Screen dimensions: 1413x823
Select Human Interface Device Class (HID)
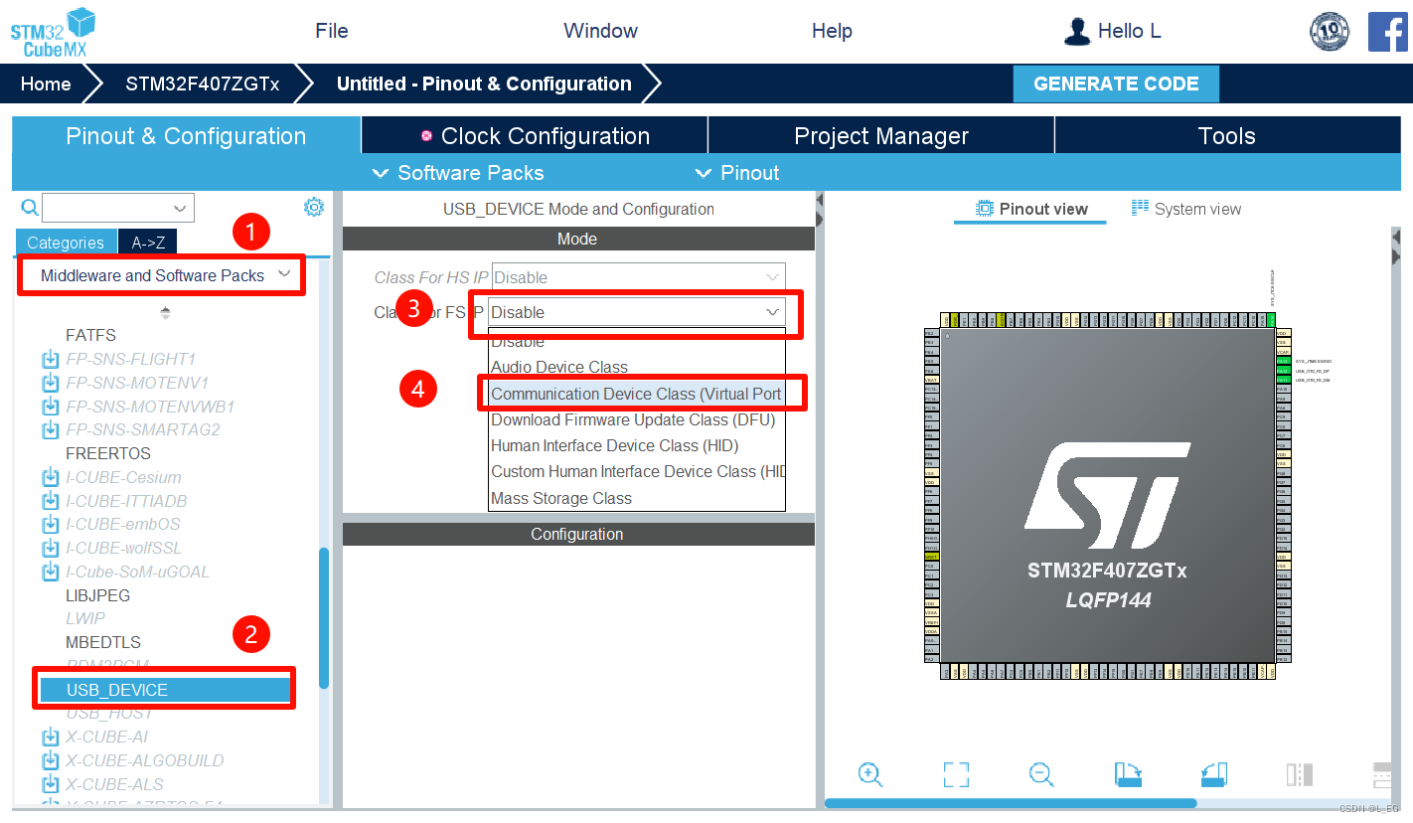tap(637, 445)
